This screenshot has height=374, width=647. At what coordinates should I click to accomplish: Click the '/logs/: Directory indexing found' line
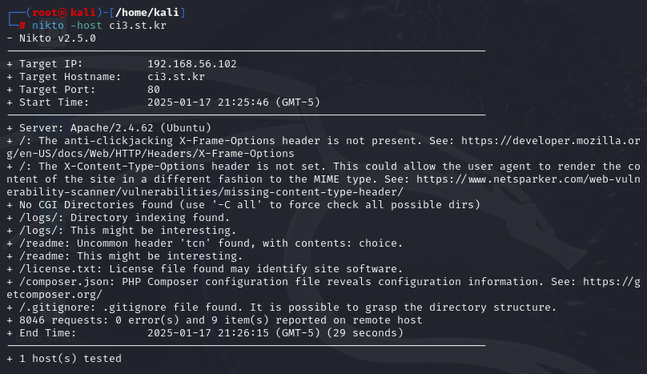[x=118, y=218]
